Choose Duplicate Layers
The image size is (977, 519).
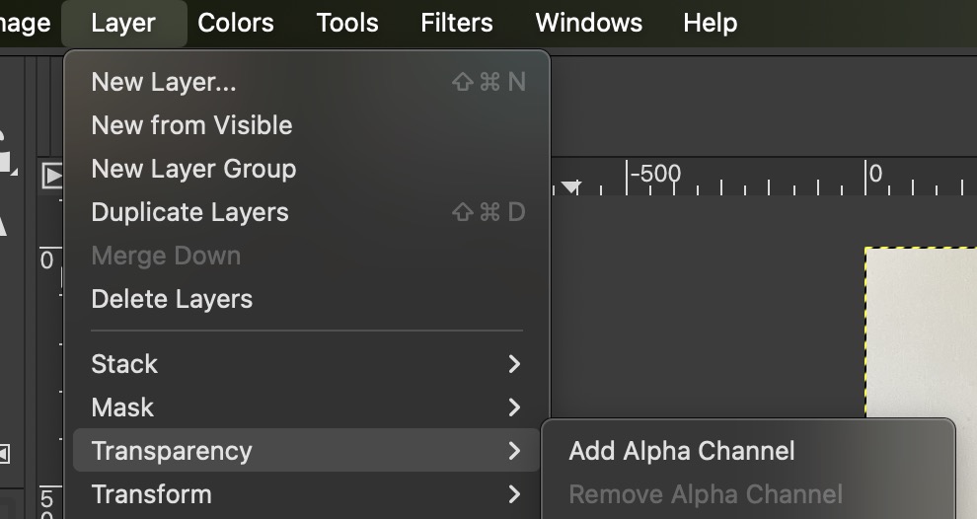[307, 212]
